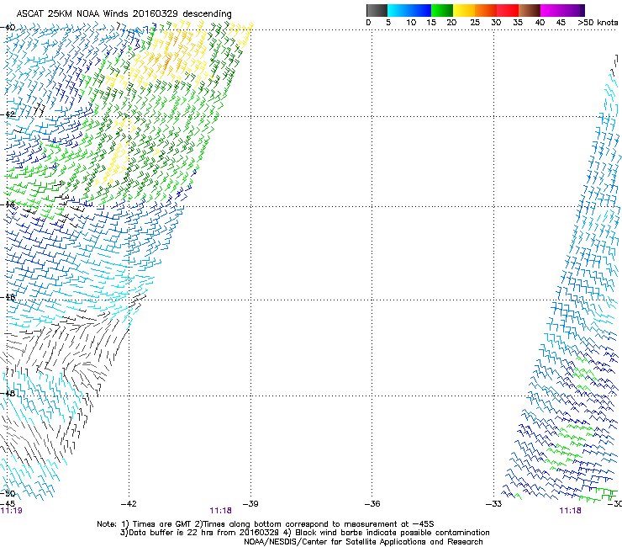Click the green 15-20 knots color band
The width and height of the screenshot is (622, 547).
pyautogui.click(x=442, y=10)
